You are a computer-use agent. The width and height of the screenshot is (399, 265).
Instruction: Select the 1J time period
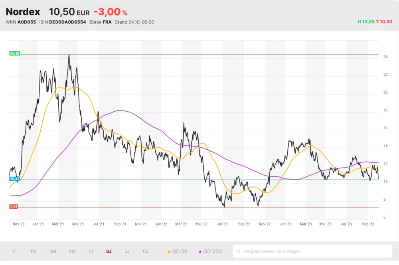(x=91, y=251)
